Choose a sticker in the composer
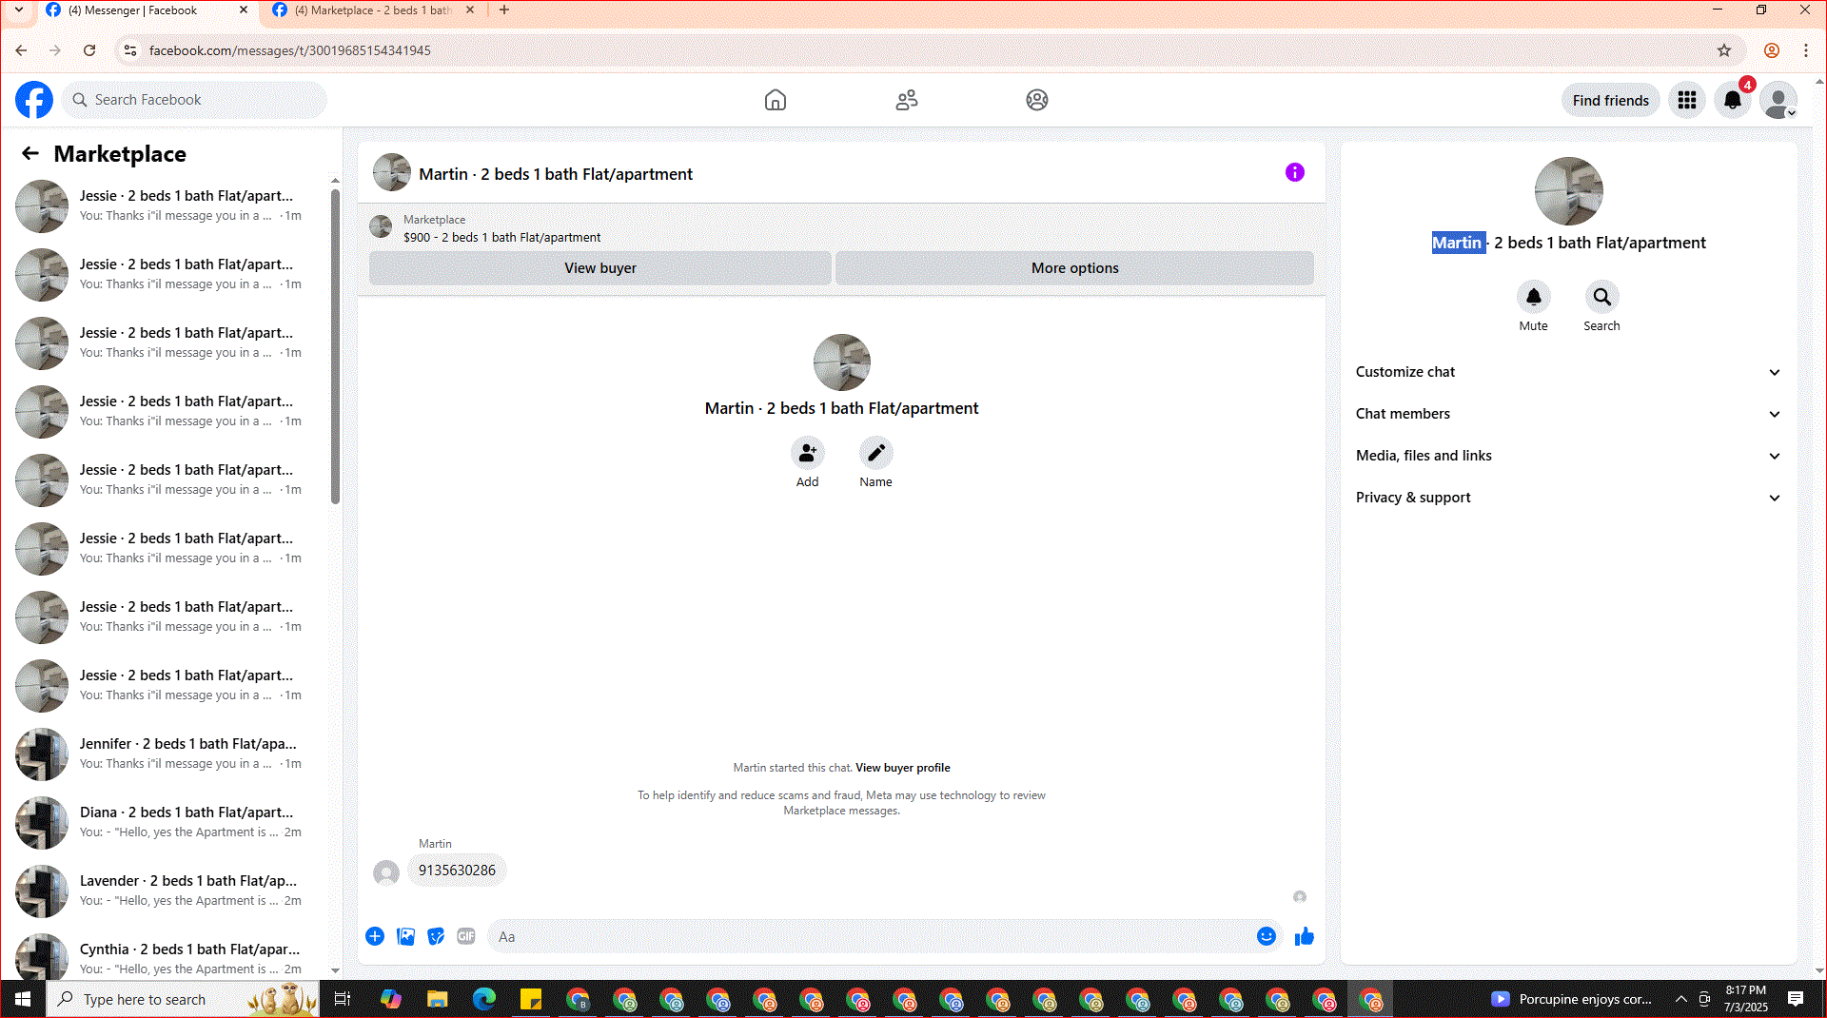The image size is (1827, 1018). tap(436, 936)
